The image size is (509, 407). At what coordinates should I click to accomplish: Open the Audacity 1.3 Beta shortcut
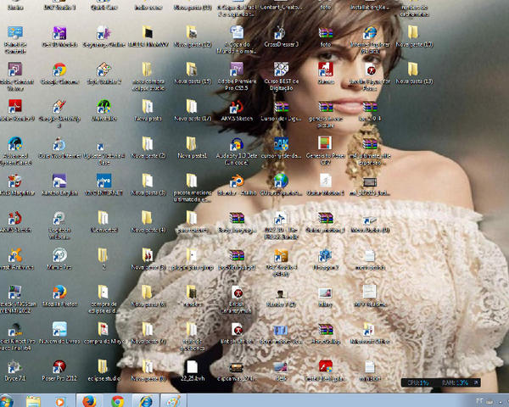point(237,151)
